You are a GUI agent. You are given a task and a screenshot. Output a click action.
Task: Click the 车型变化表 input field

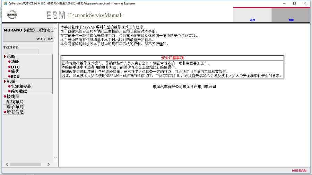point(21,52)
